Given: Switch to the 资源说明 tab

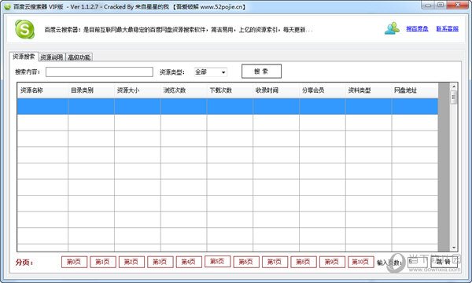Looking at the screenshot, I should pos(52,57).
